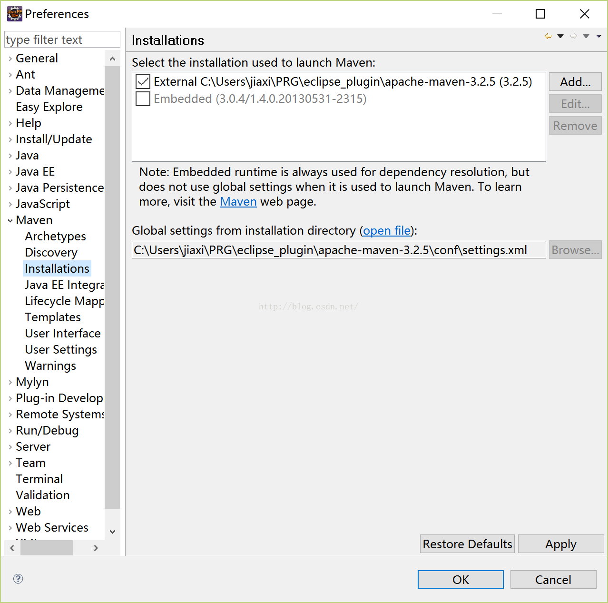
Task: Open the preferences view menu arrow
Action: coord(599,36)
